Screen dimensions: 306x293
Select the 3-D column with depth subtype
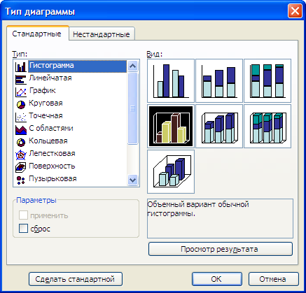coord(171,171)
